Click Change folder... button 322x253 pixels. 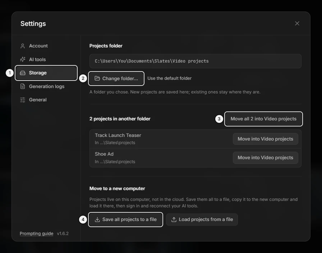(116, 78)
